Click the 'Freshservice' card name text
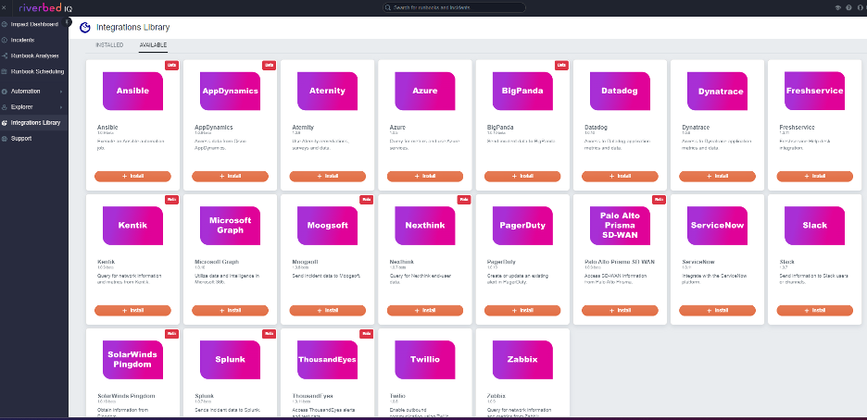Image resolution: width=867 pixels, height=420 pixels. click(797, 128)
